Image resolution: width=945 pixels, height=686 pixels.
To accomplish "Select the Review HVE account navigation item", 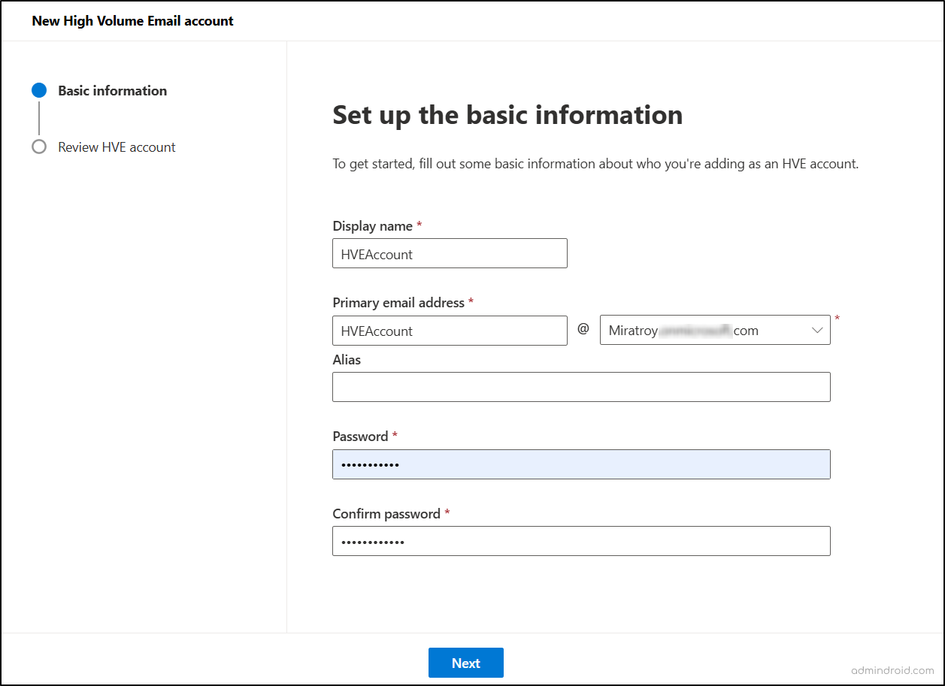I will point(116,147).
